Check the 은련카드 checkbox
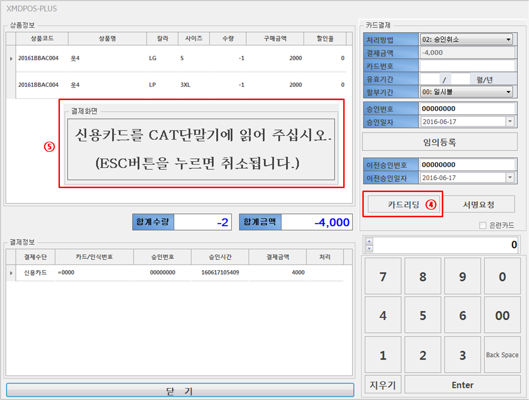529x400 pixels. click(x=483, y=225)
